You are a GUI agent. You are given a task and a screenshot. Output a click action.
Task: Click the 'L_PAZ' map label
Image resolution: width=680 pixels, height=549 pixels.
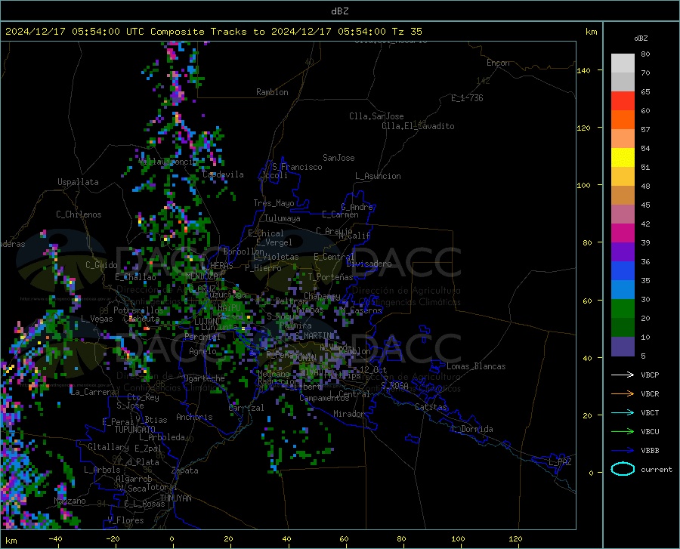(560, 462)
